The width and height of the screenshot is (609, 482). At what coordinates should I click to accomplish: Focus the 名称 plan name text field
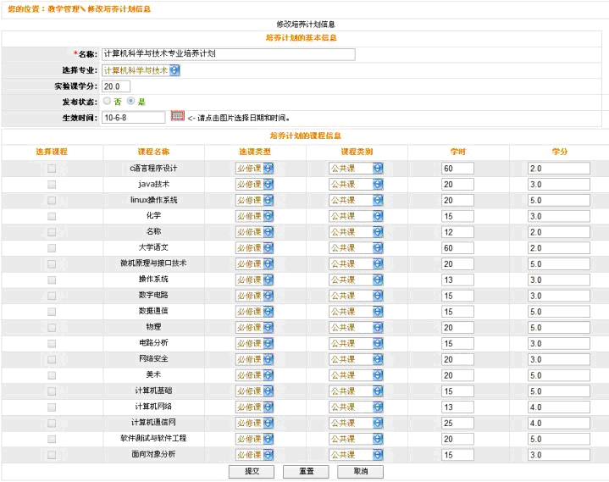228,54
